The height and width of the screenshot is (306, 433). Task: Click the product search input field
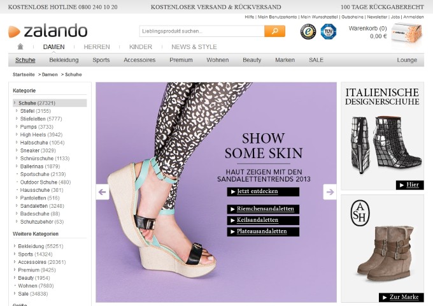[x=201, y=31]
